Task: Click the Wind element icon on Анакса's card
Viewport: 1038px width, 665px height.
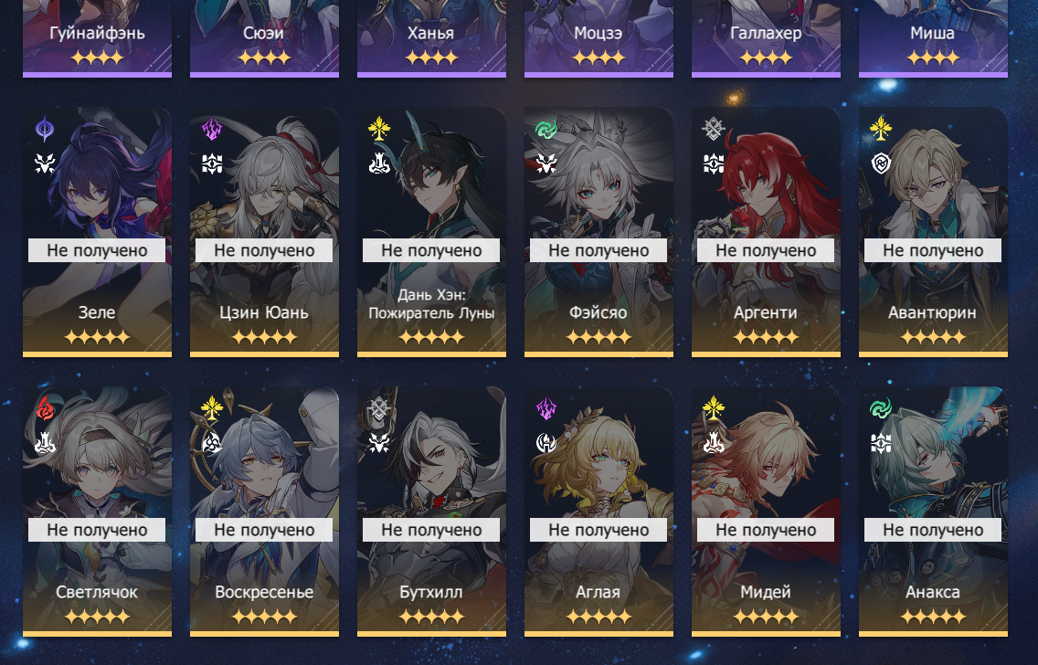Action: coord(881,409)
